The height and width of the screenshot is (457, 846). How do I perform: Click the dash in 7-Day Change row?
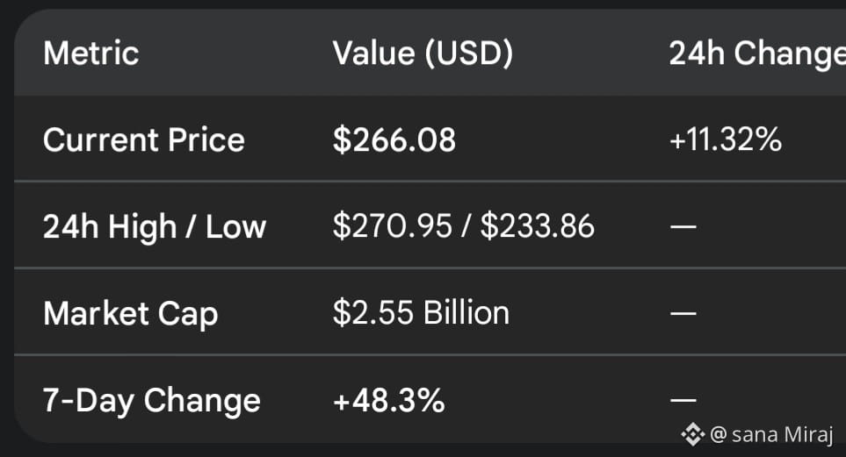point(683,400)
